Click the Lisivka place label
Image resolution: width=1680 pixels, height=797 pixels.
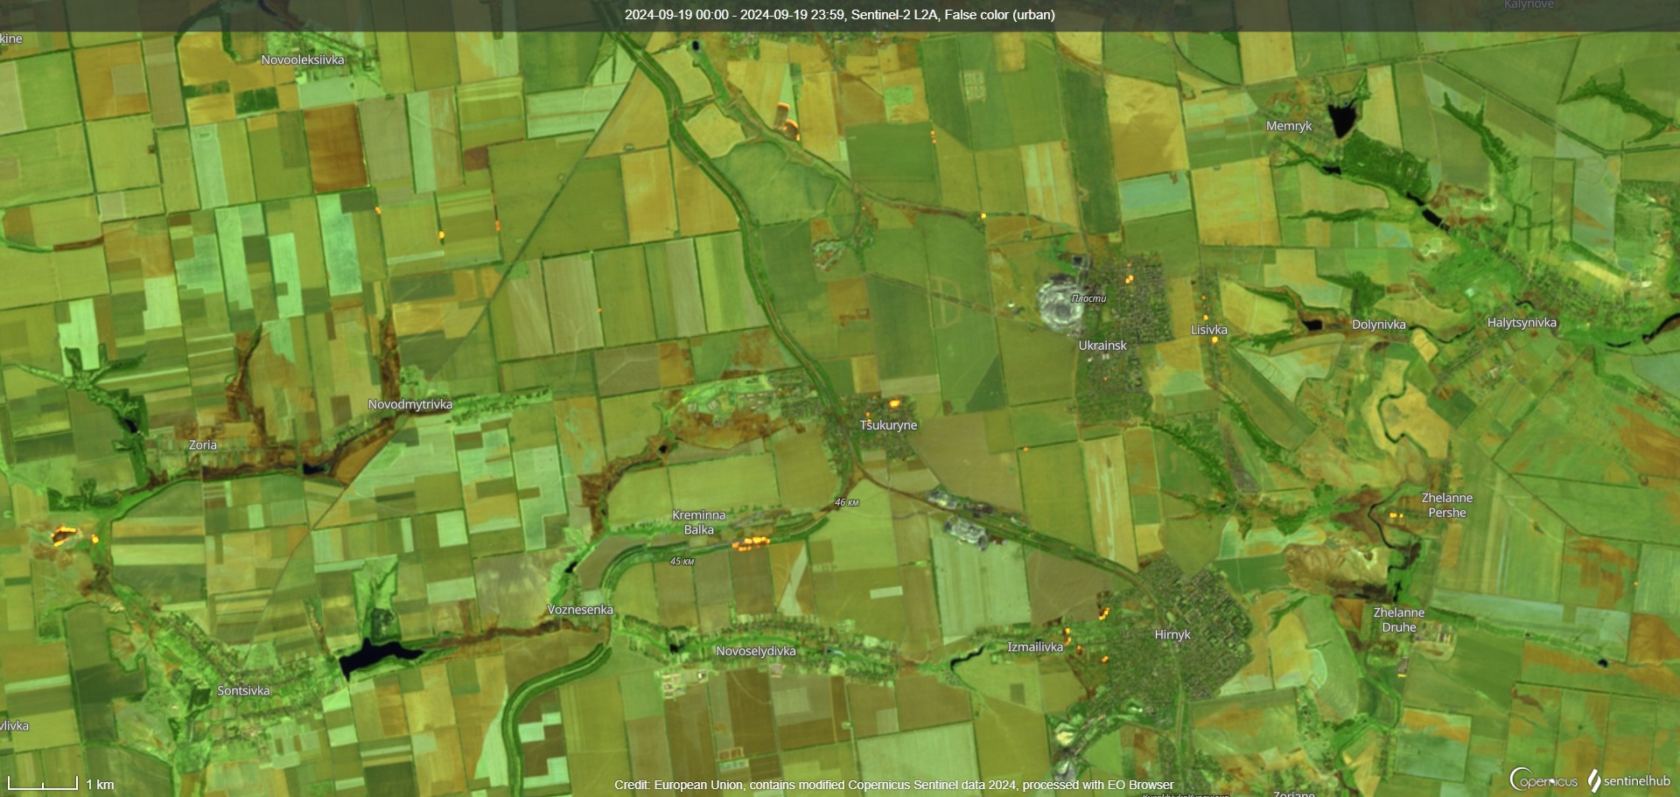(1209, 330)
